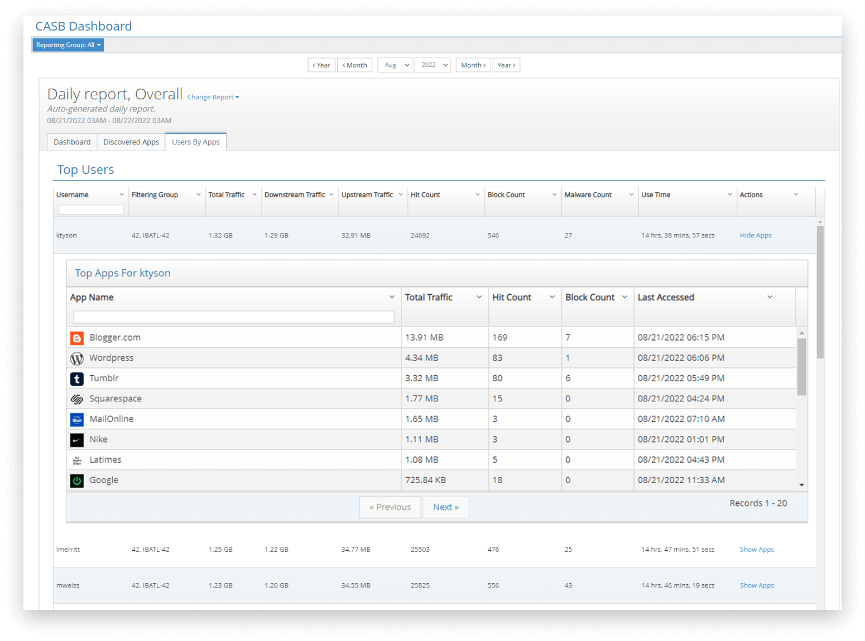Screen dimensions: 865x641
Task: Click Show Apps for mweiss
Action: [757, 586]
